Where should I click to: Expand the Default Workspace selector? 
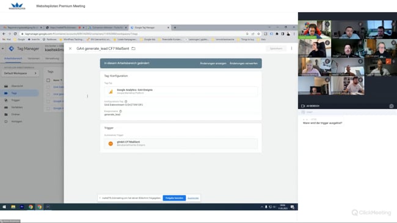coord(20,73)
